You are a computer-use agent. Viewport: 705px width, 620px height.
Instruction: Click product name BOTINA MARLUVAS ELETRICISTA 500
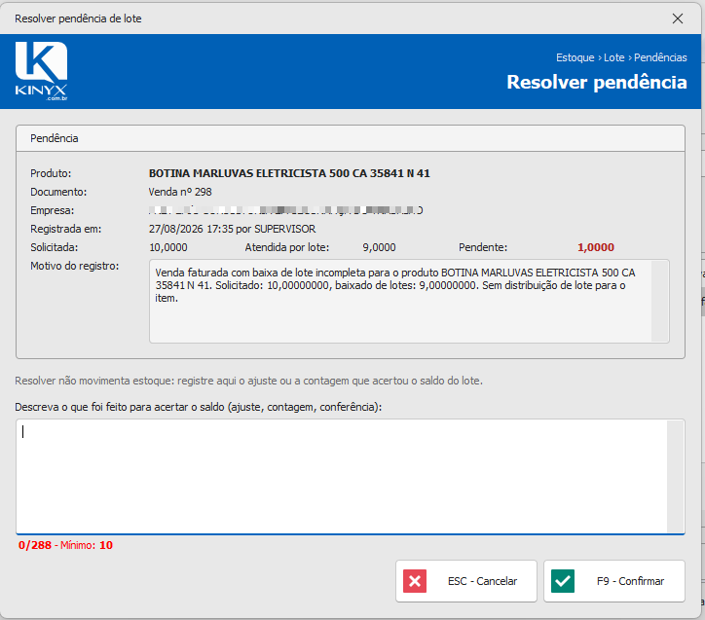tap(289, 173)
